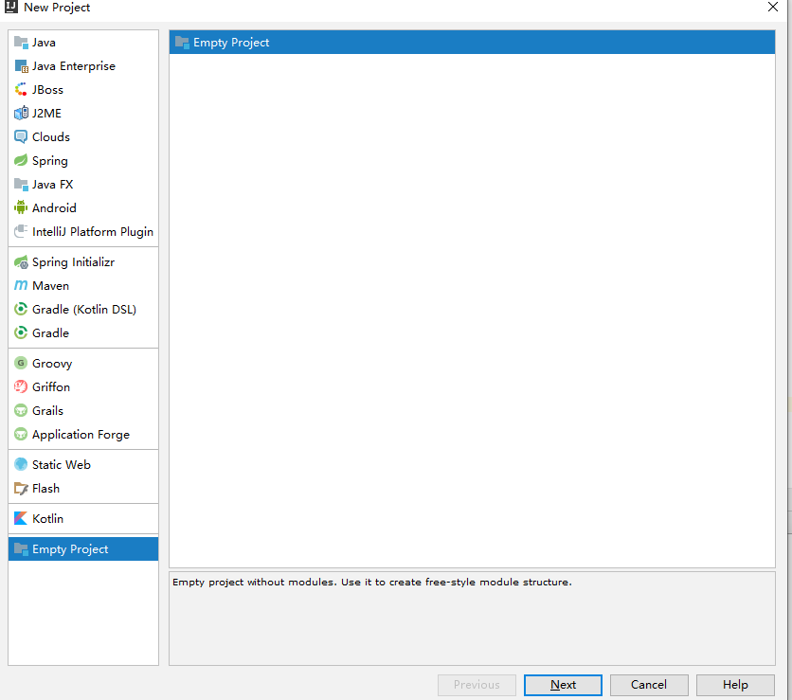Click the Spring Initializr icon
Viewport: 792px width, 700px height.
coord(21,262)
